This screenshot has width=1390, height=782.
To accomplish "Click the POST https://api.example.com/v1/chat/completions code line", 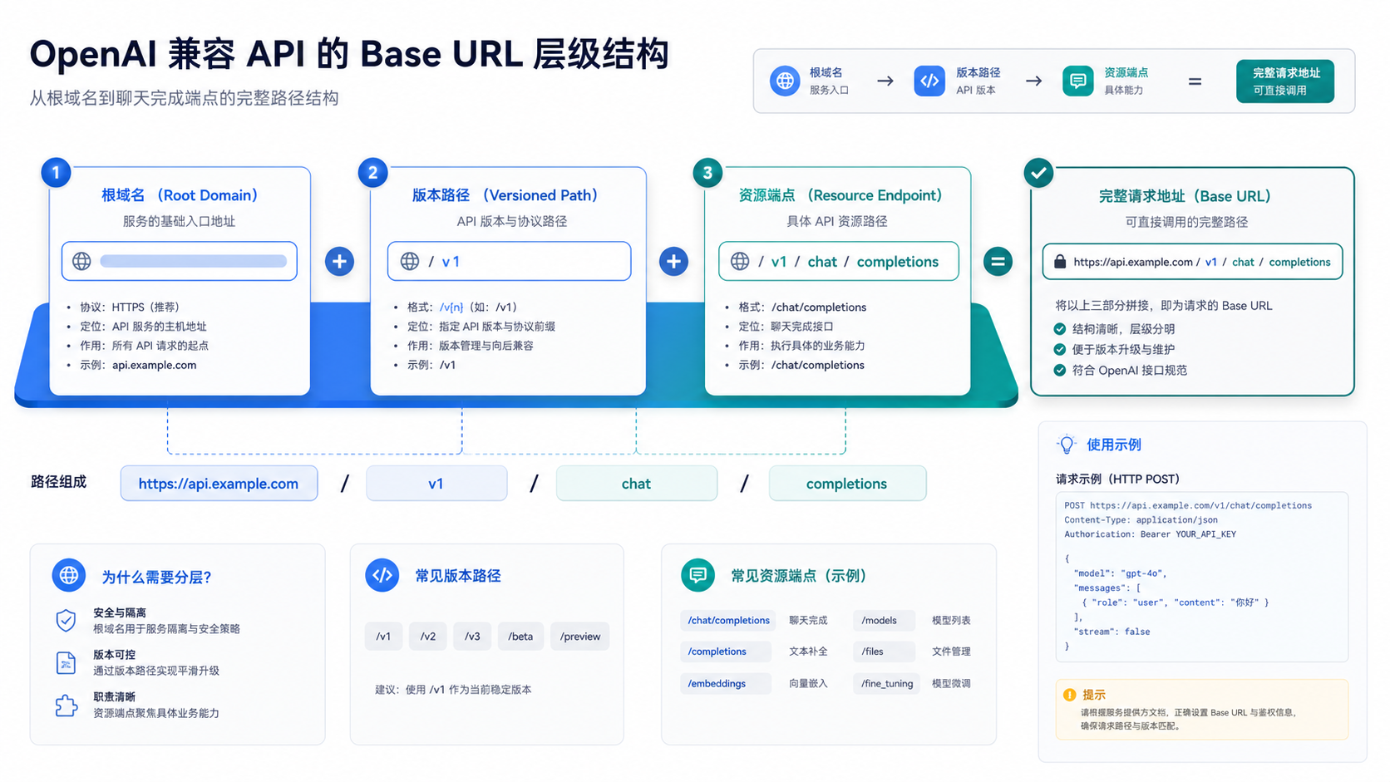I will (x=1188, y=505).
